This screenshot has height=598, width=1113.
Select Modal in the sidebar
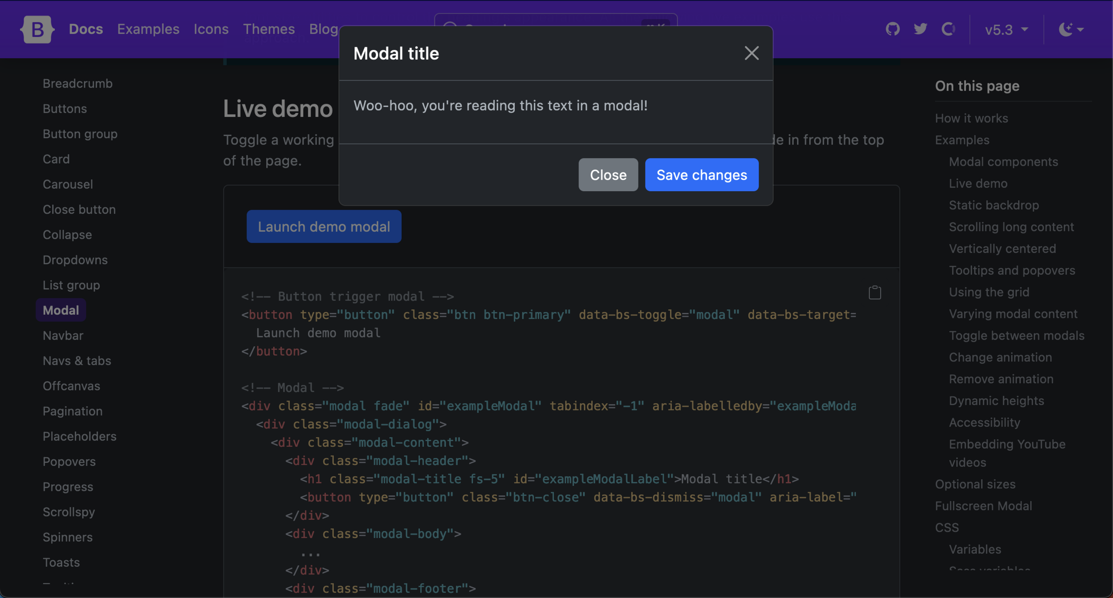(x=61, y=310)
